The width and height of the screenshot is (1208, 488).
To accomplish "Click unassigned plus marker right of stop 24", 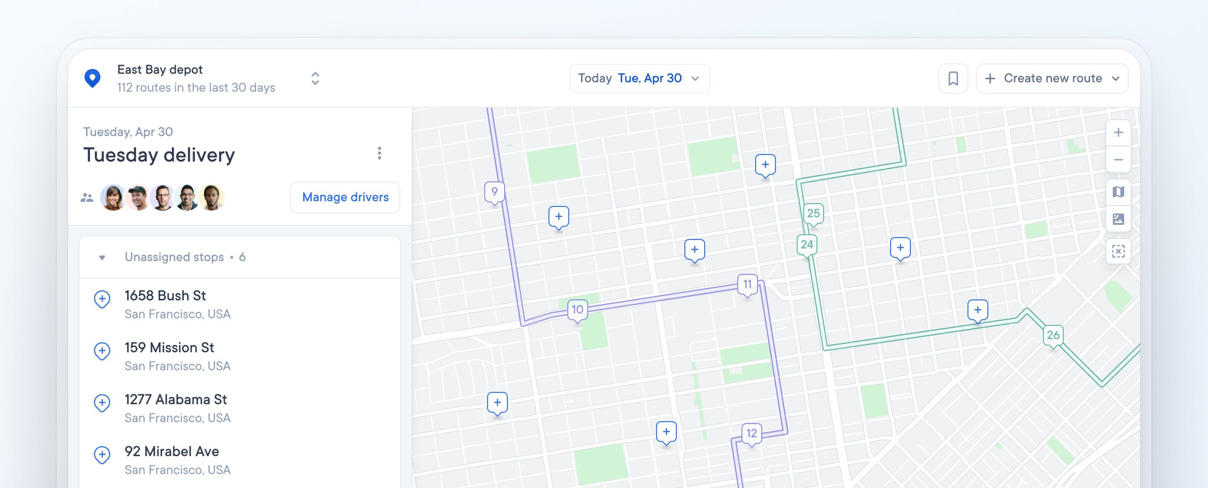I will coord(900,248).
